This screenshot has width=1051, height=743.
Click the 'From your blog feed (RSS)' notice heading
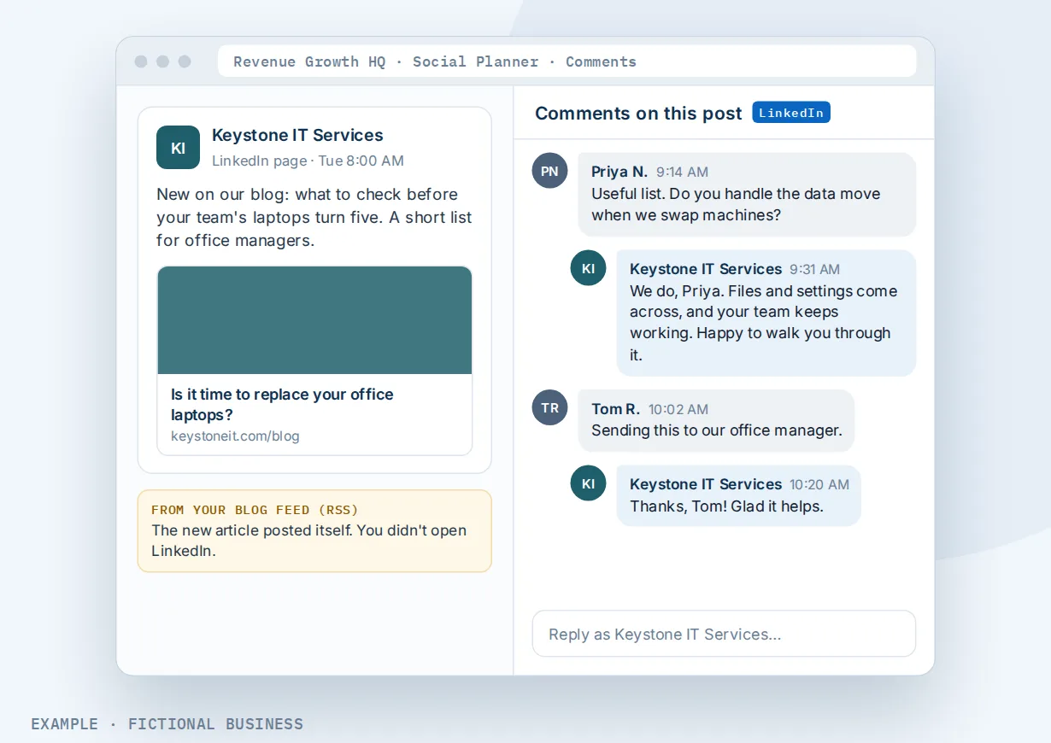pyautogui.click(x=255, y=510)
